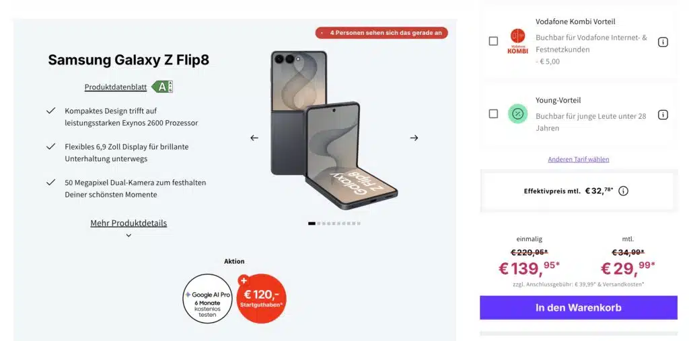Screen dimensions: 689x341
Task: Open info icon for Young-Vorteil
Action: pos(663,115)
